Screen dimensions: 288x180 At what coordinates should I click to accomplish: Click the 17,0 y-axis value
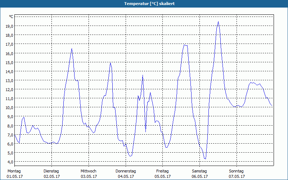(x=9, y=44)
